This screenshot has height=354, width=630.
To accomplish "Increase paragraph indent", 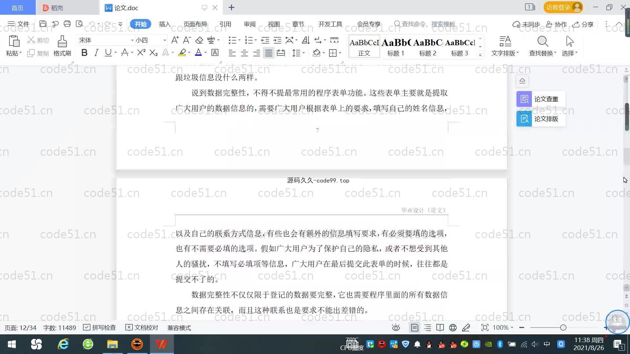I will (277, 40).
